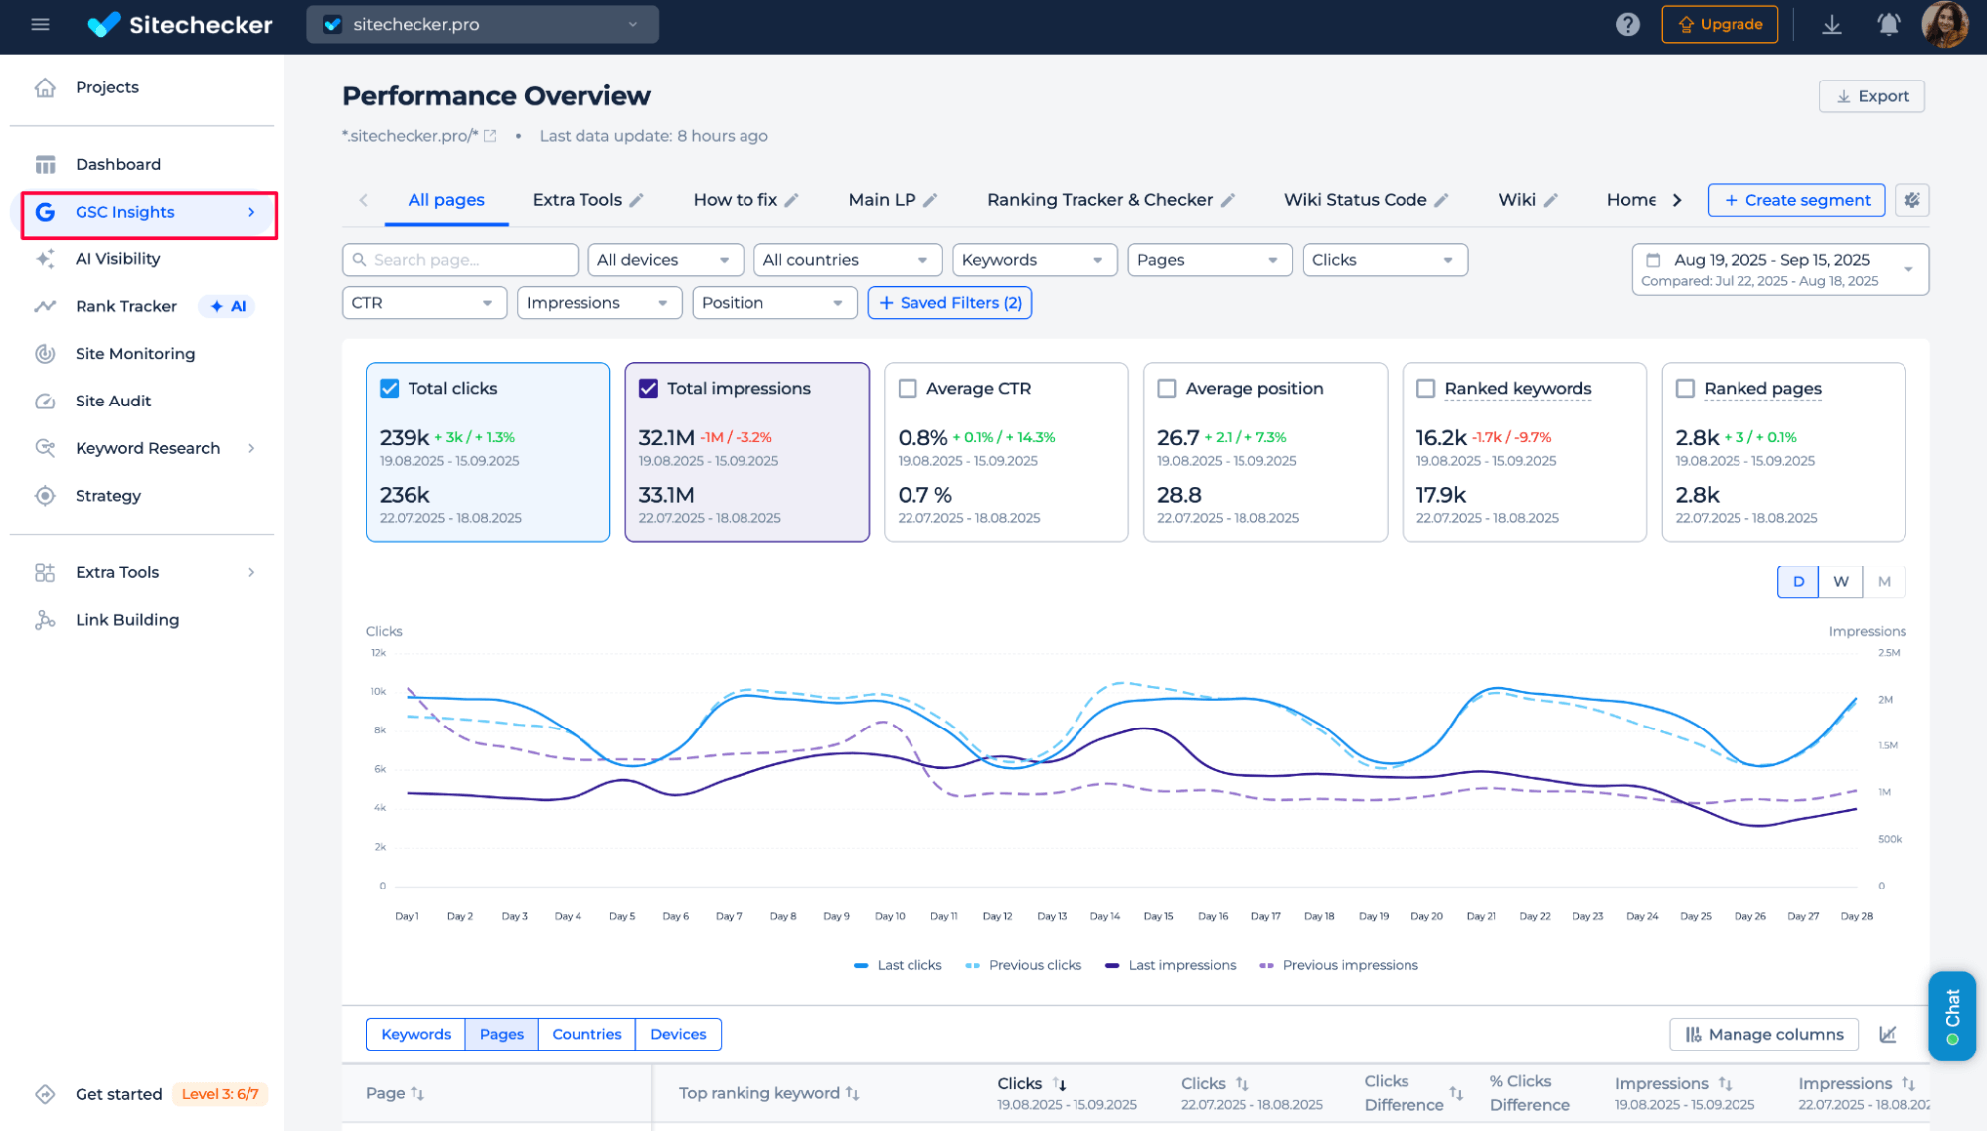Click the AI Visibility sparkle icon
This screenshot has width=1987, height=1132.
[45, 259]
